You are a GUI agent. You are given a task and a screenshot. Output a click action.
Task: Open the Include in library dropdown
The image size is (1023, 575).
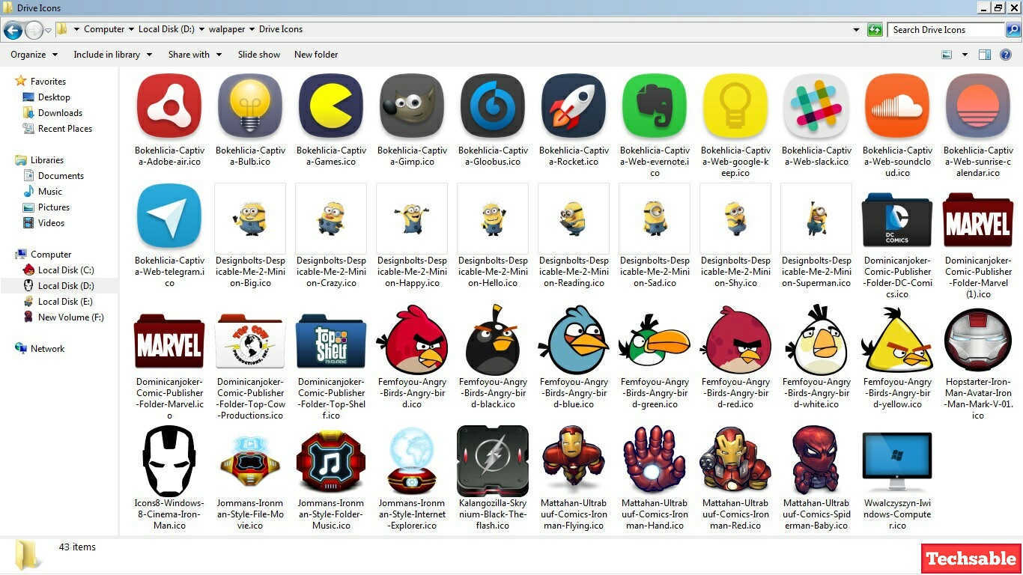click(112, 55)
